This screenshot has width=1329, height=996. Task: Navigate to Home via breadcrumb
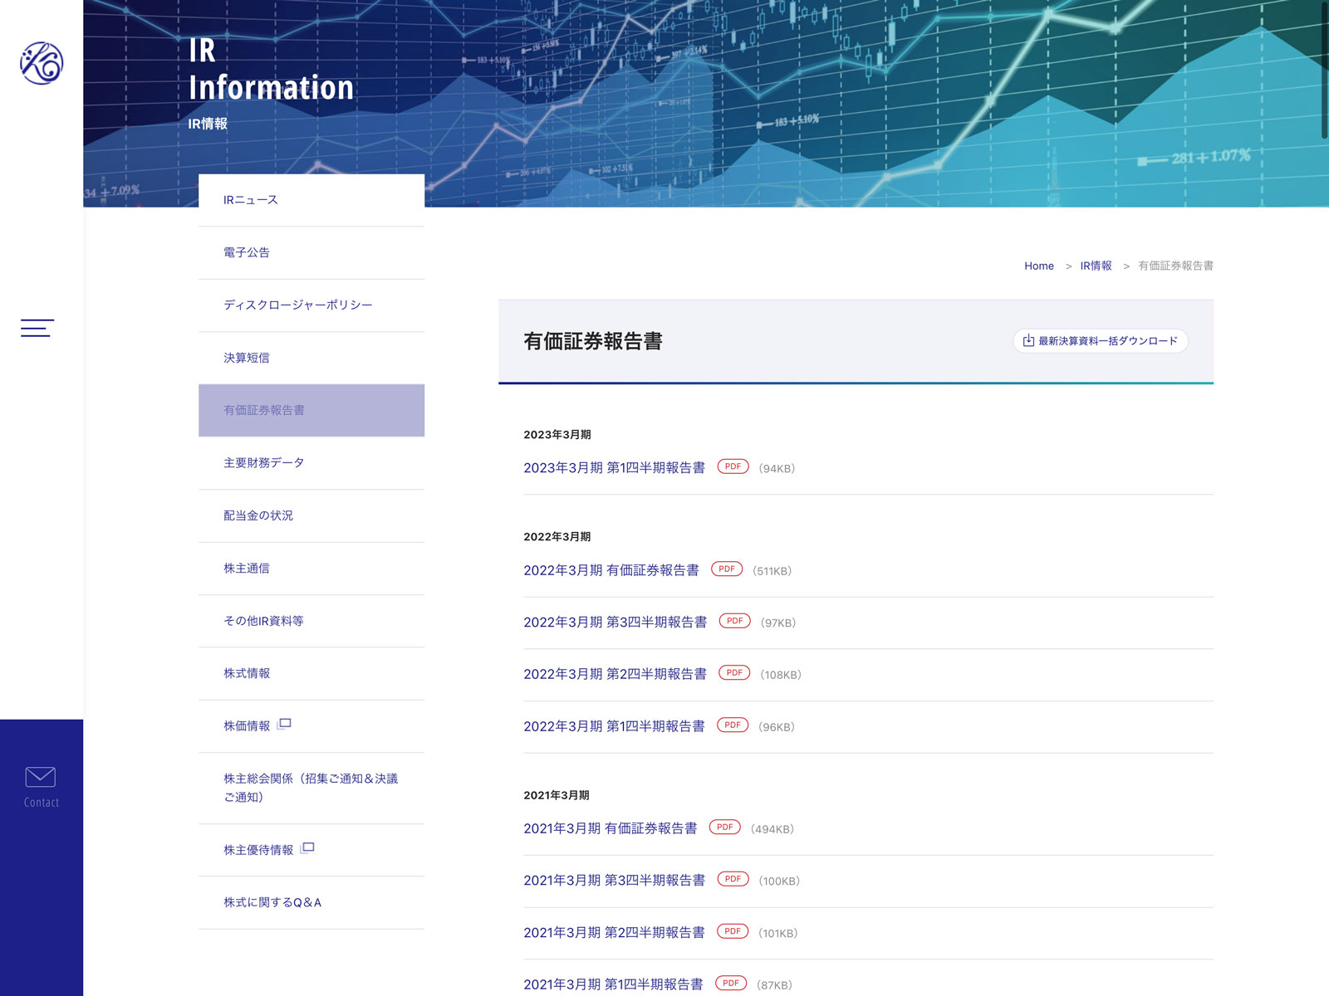pyautogui.click(x=1038, y=266)
